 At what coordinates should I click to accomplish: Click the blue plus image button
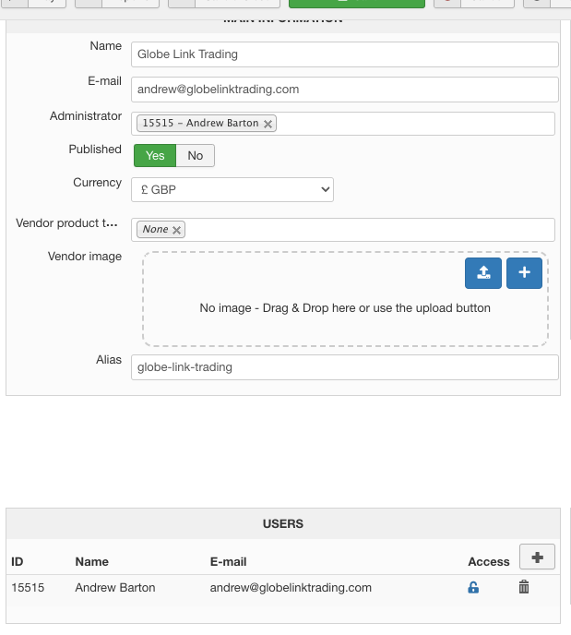point(524,272)
